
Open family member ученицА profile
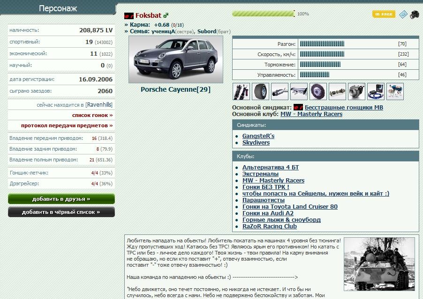point(163,31)
